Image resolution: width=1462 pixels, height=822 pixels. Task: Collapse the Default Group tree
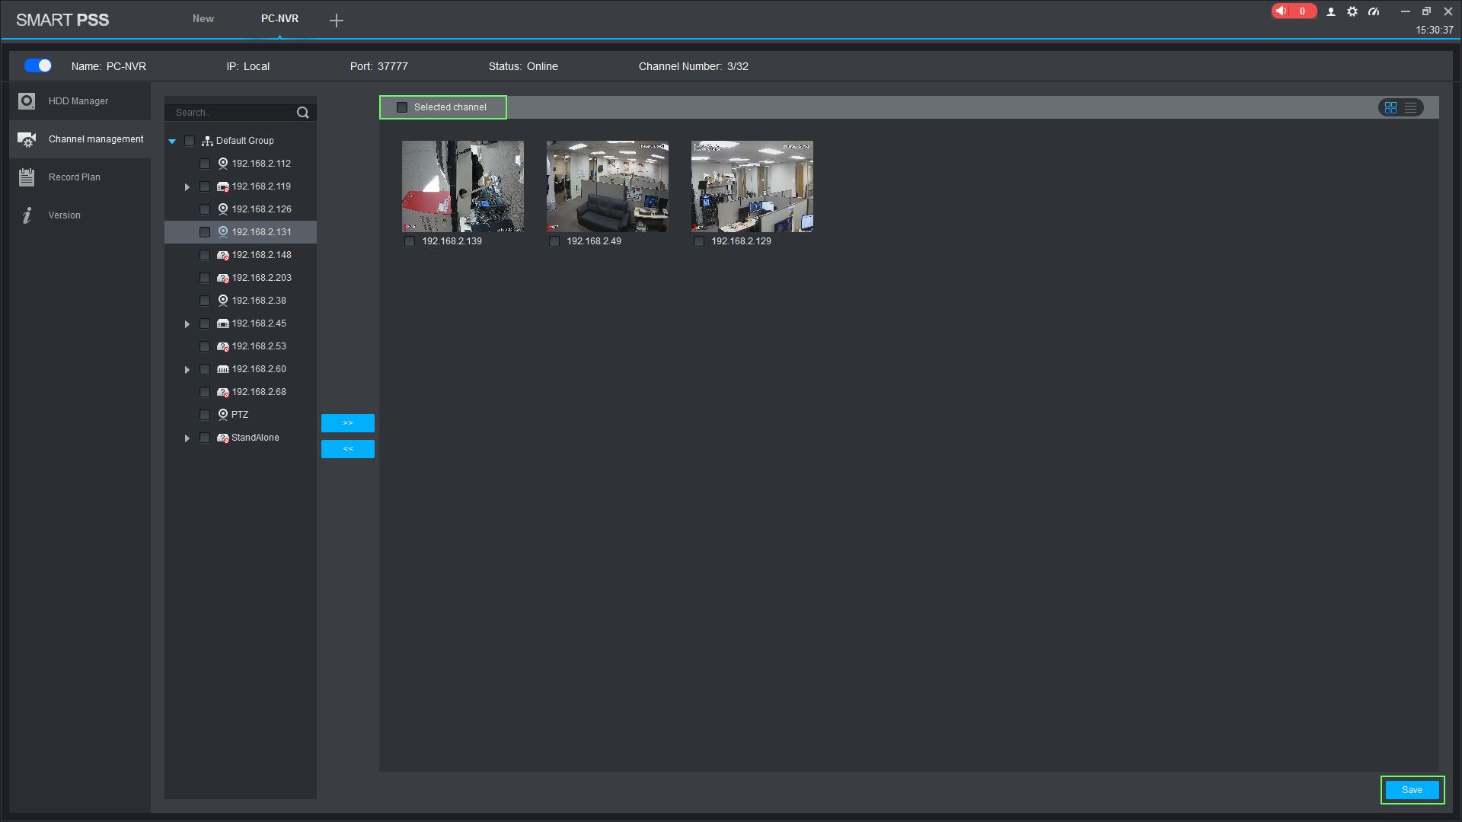[172, 141]
